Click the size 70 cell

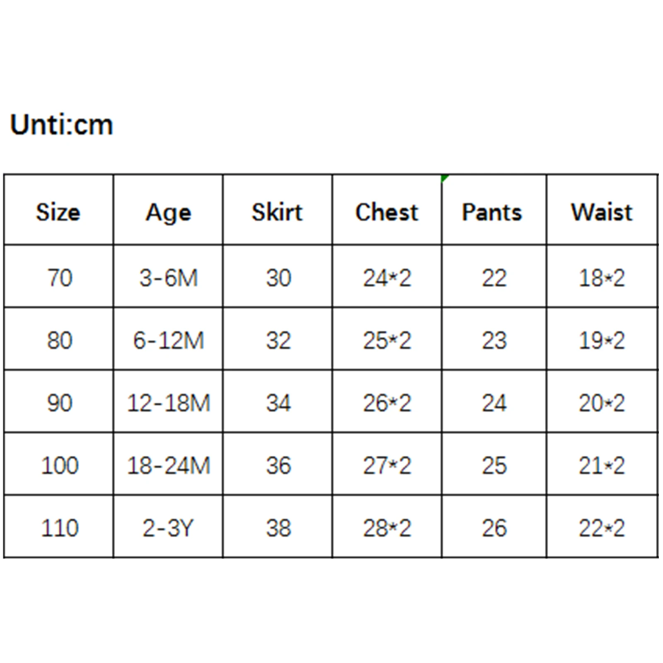(x=60, y=278)
